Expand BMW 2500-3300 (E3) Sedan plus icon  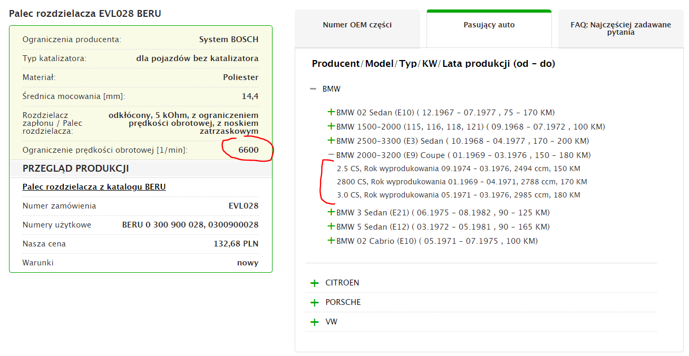[331, 141]
